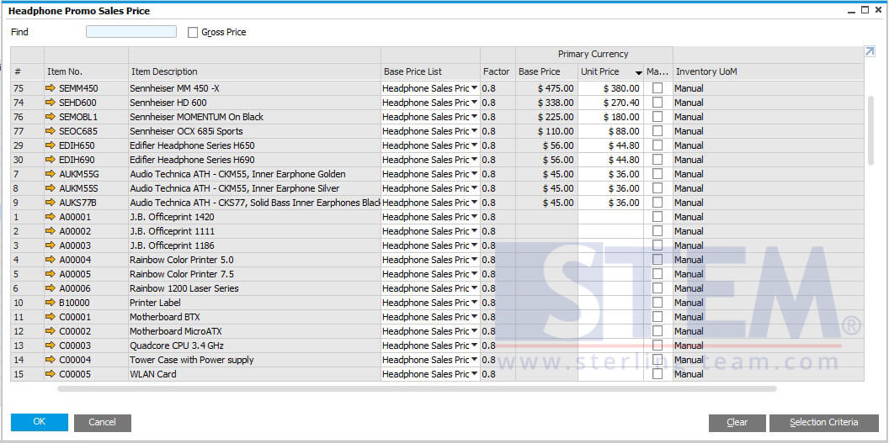The width and height of the screenshot is (889, 443).
Task: Click the vertical scrollbar thumb
Action: pyautogui.click(x=870, y=130)
